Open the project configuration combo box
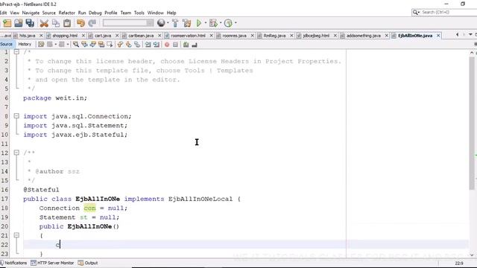The image size is (477, 268). 128,23
